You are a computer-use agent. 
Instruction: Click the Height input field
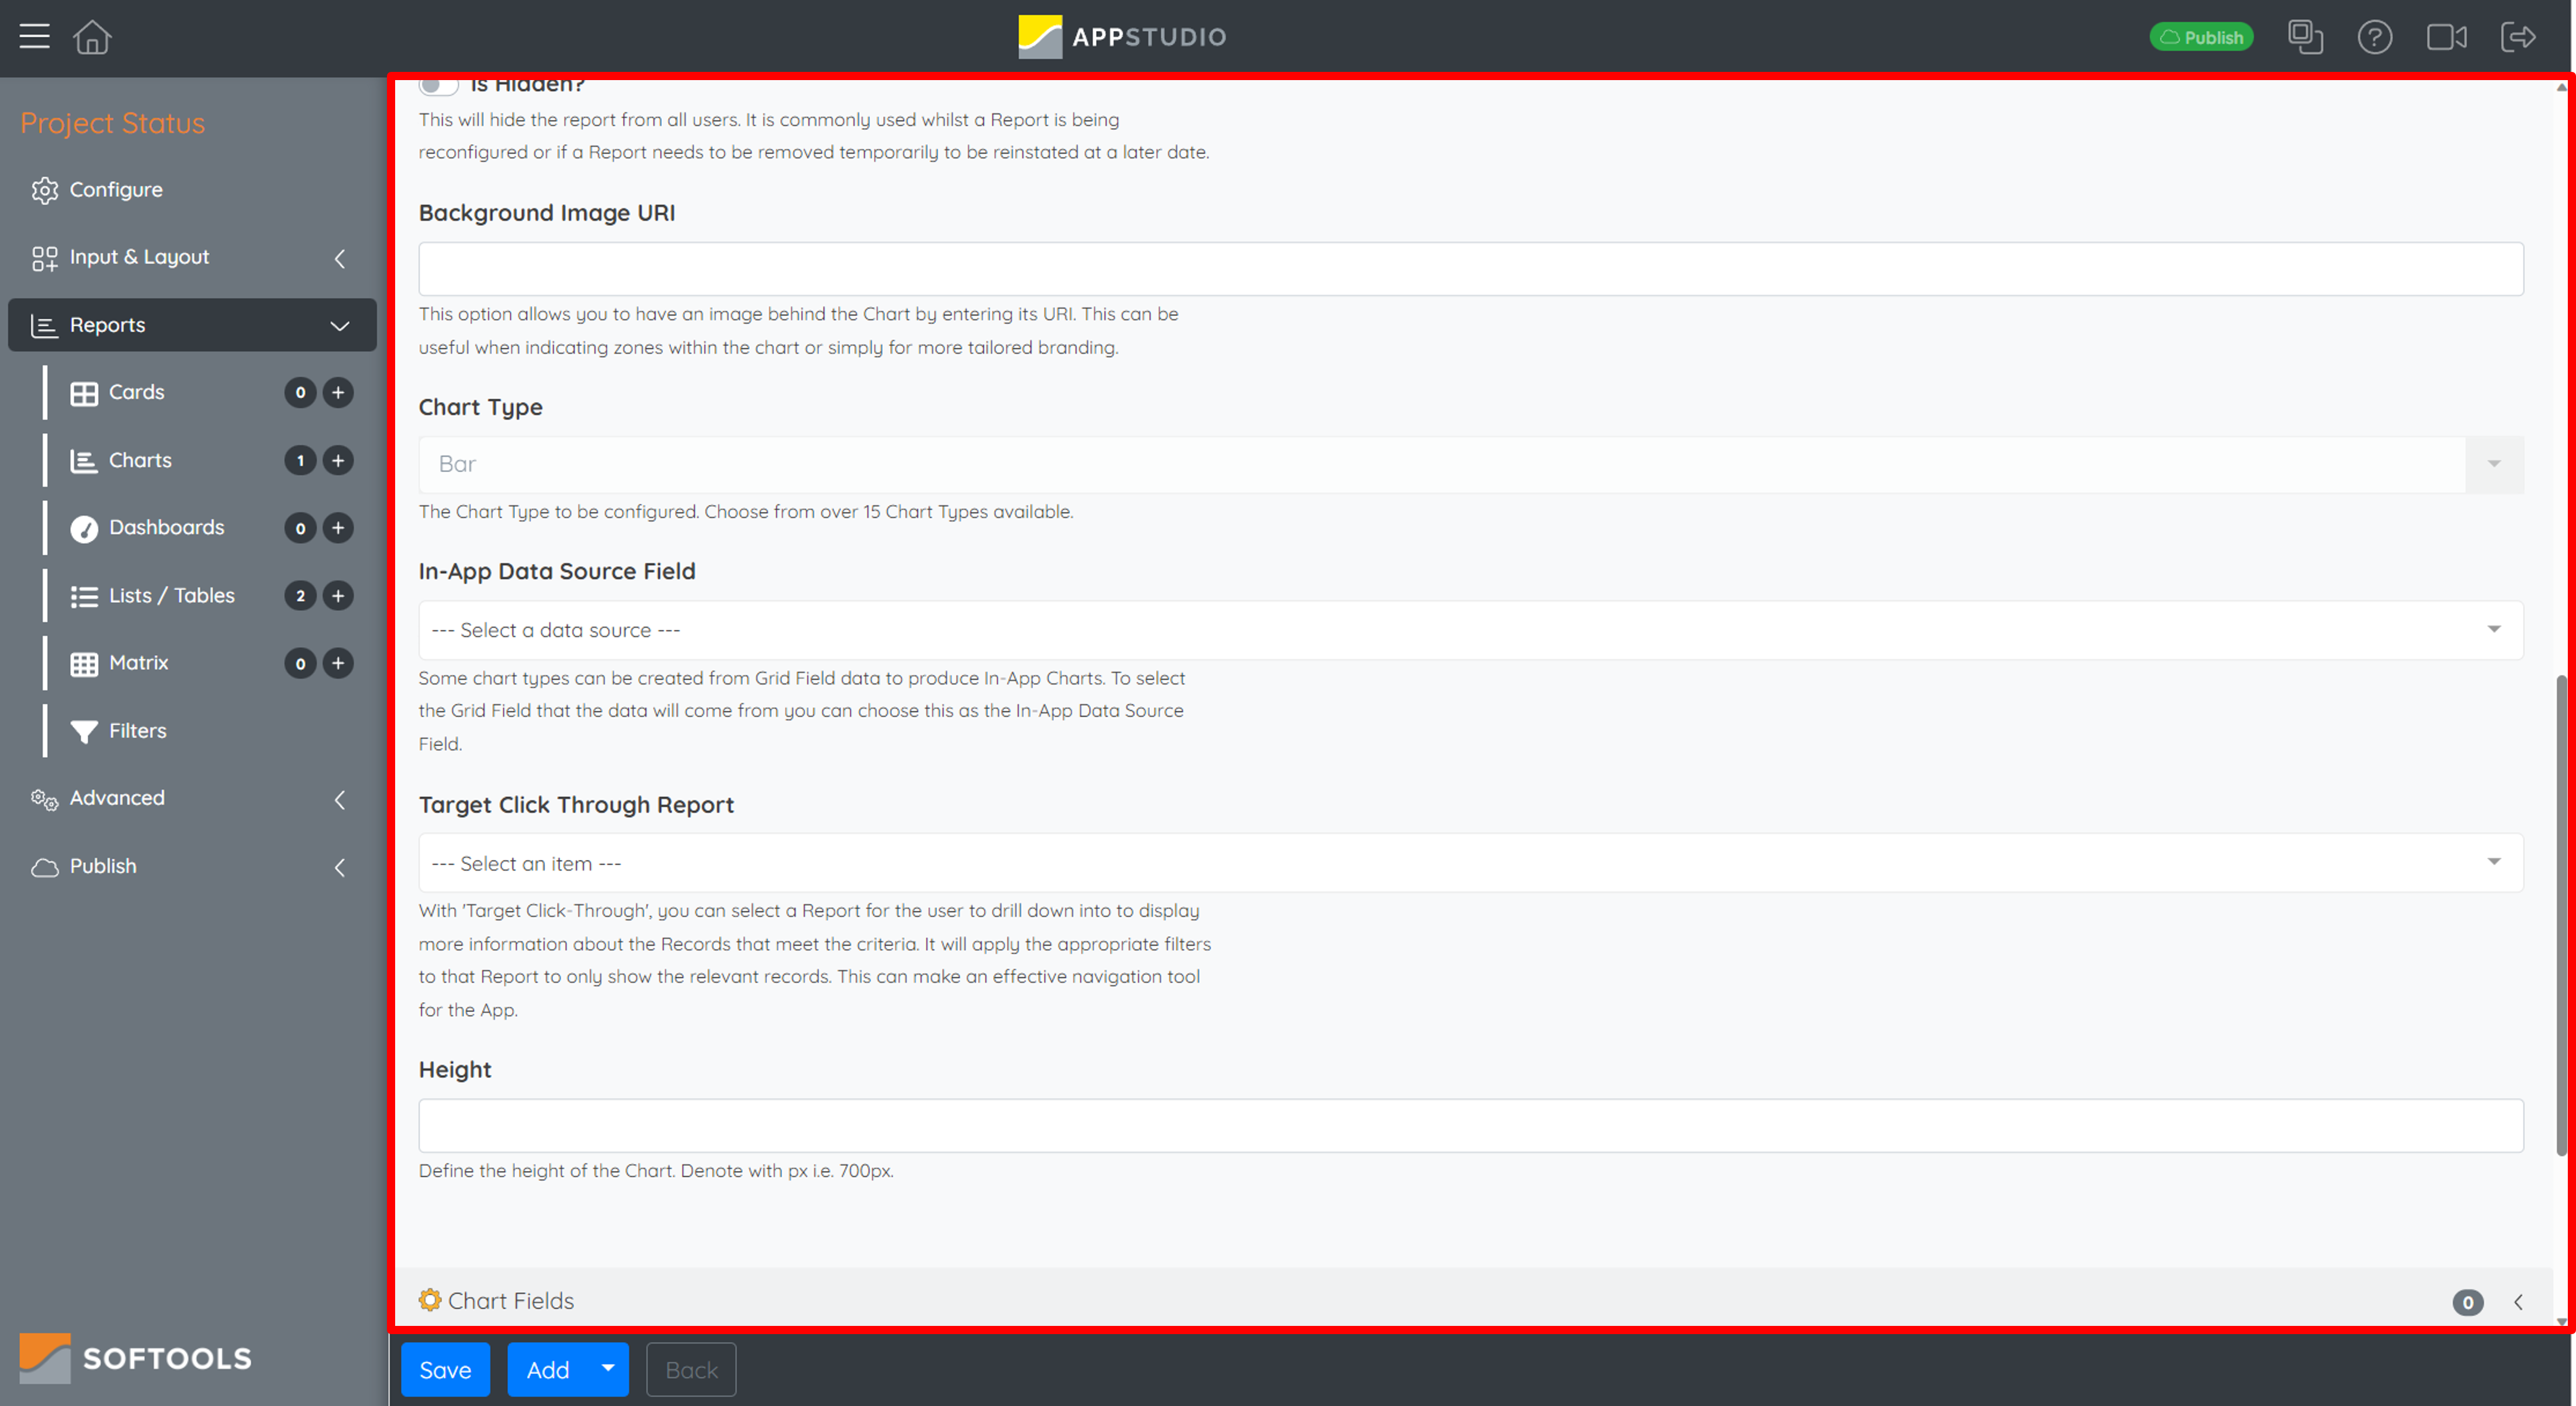pos(1470,1125)
